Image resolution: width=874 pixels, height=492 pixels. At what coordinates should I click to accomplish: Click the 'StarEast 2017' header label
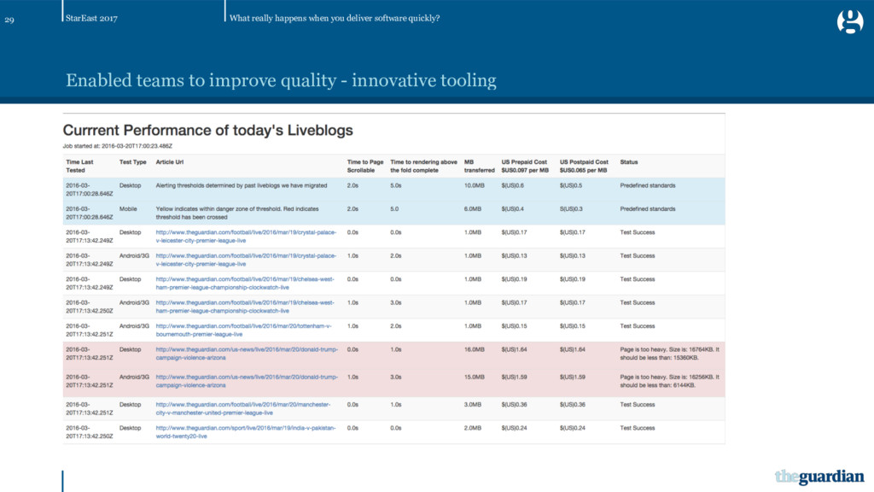tap(91, 19)
